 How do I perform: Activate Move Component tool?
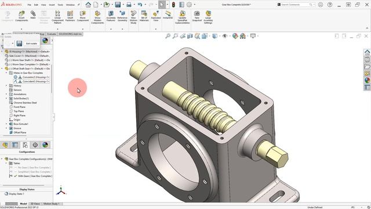[x=82, y=16]
